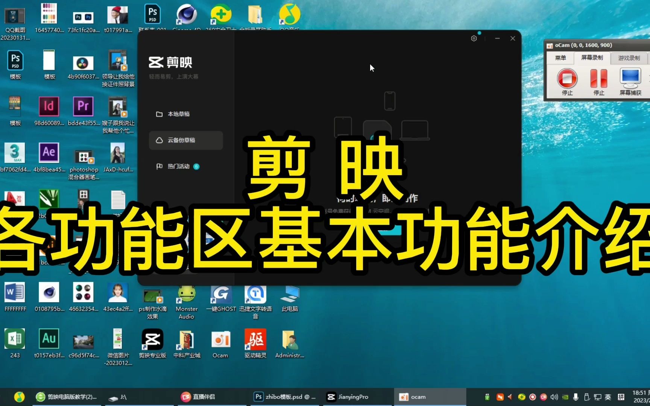Select the 领导让我给他换证件照背景 video file

pyautogui.click(x=118, y=69)
